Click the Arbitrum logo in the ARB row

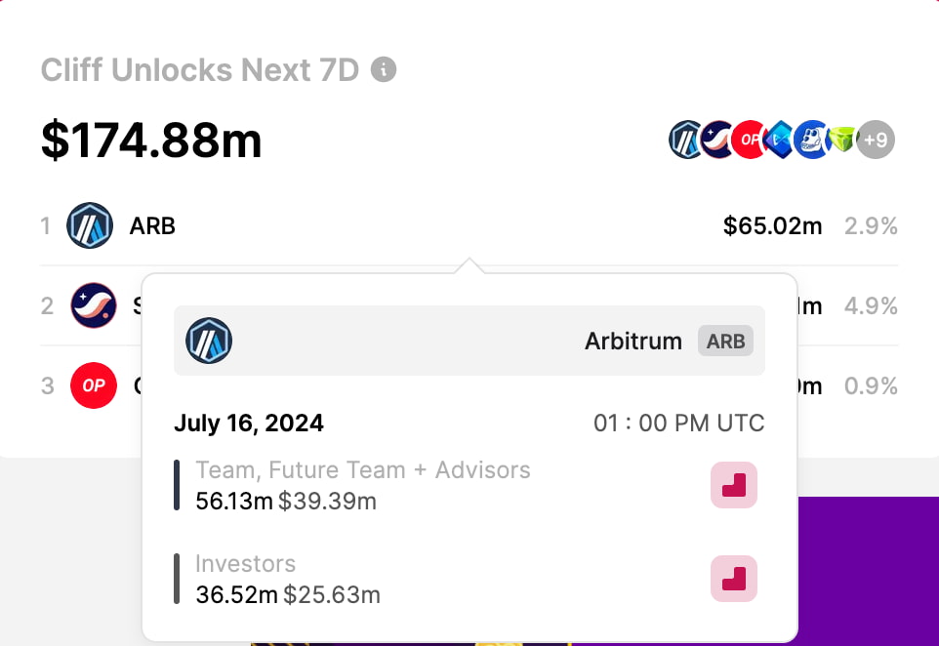point(90,226)
